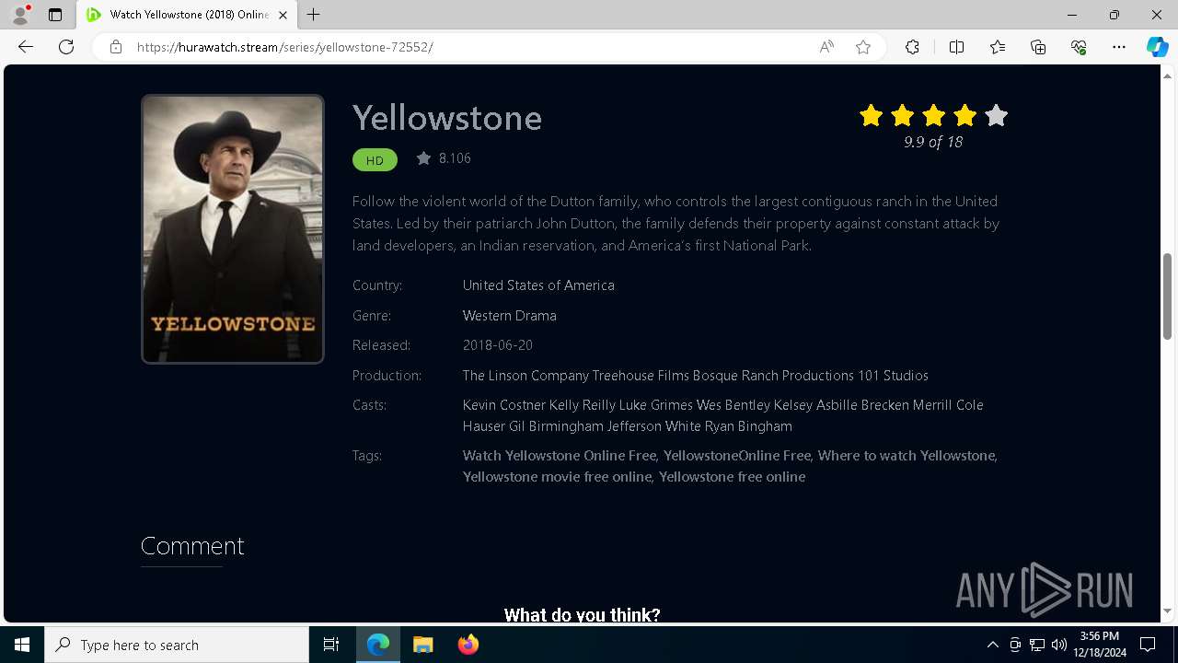Open browser profile avatar icon
This screenshot has width=1178, height=663.
pyautogui.click(x=20, y=15)
